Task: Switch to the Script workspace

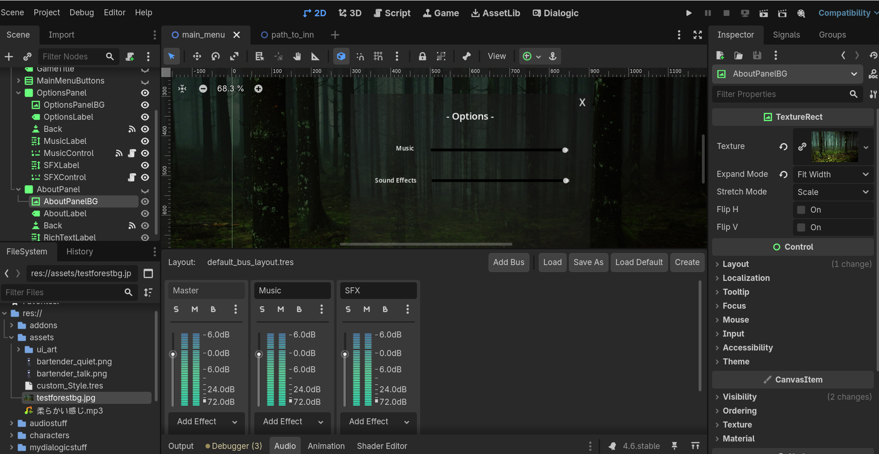Action: click(x=392, y=13)
